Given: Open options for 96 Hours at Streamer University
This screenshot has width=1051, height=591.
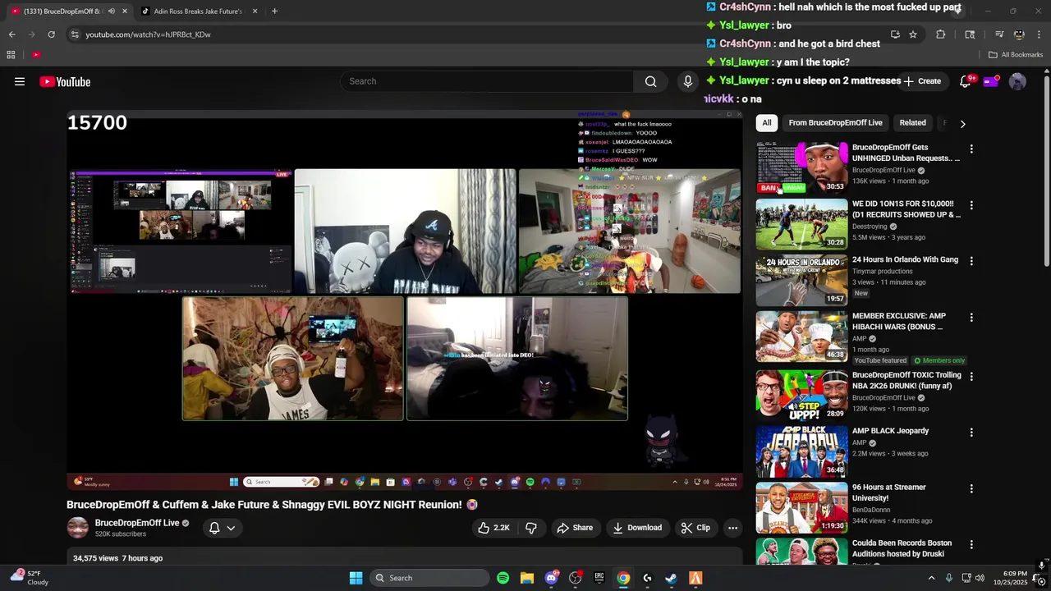Looking at the screenshot, I should (971, 488).
